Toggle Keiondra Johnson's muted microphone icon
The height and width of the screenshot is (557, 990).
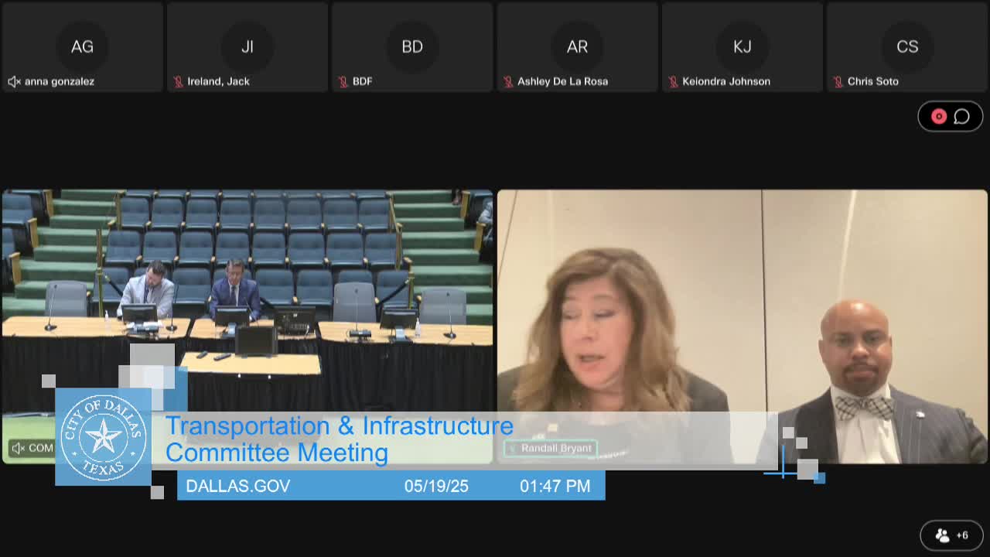coord(673,81)
